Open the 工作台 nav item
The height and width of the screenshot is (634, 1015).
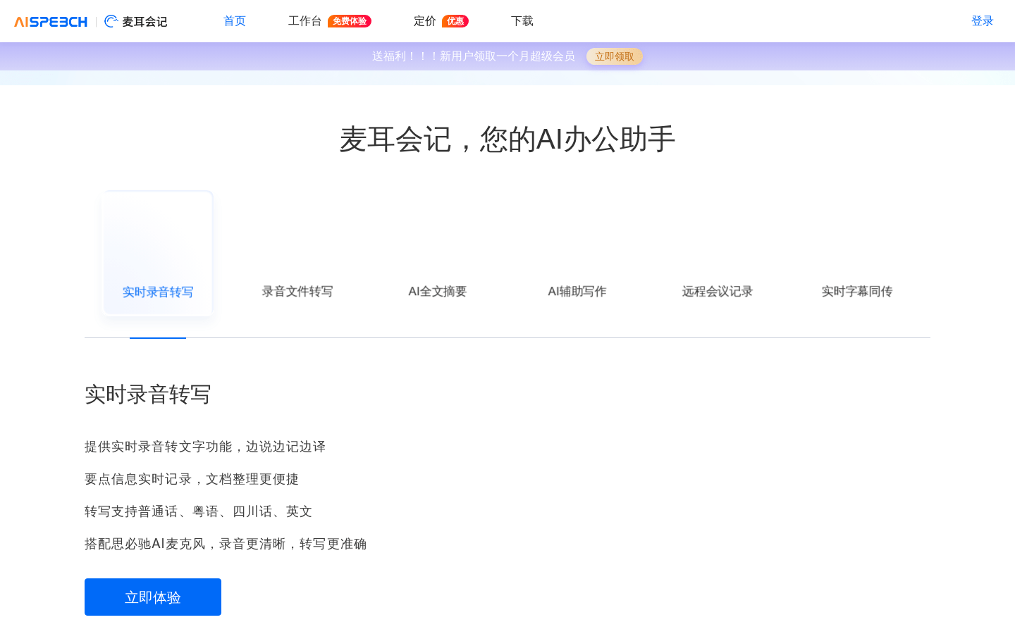click(304, 21)
